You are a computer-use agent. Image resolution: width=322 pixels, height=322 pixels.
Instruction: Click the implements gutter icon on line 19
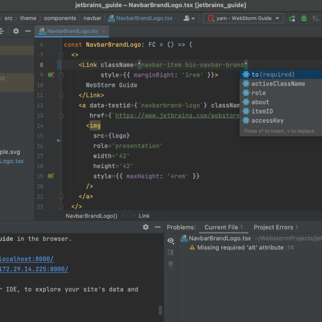[51, 176]
